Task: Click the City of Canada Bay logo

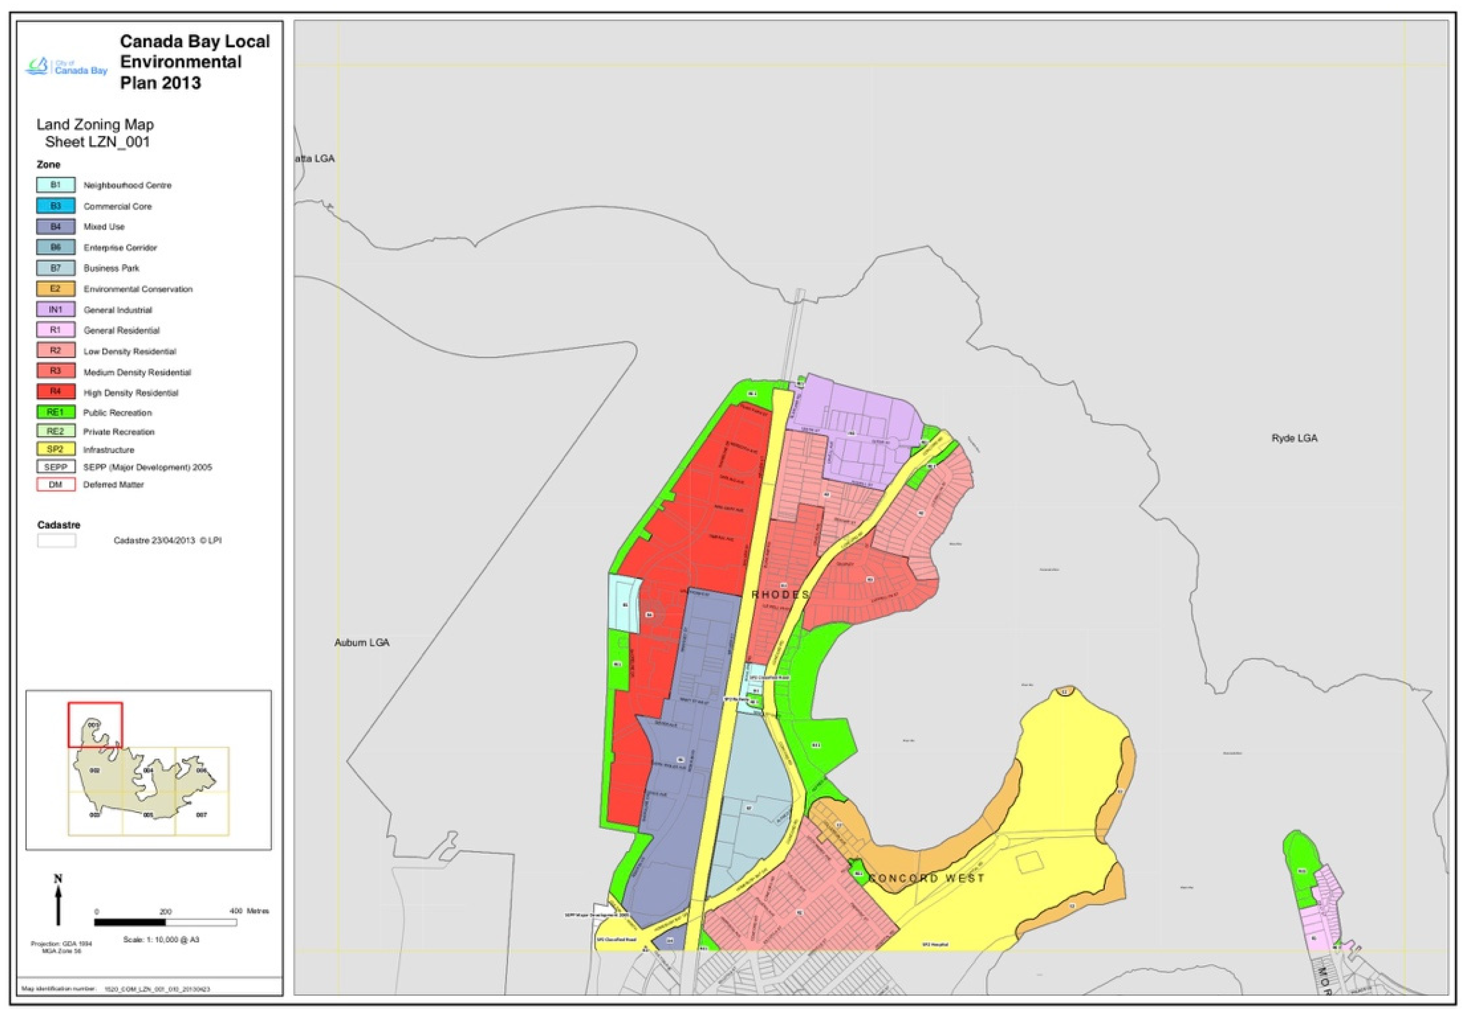Action: pos(66,66)
